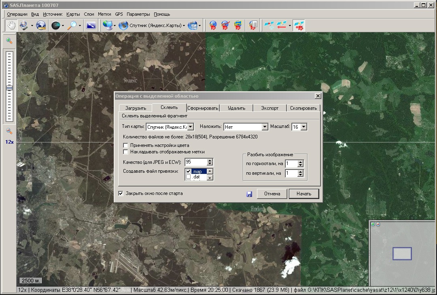
Task: Switch to the 'Экспорт' tab
Action: point(270,108)
